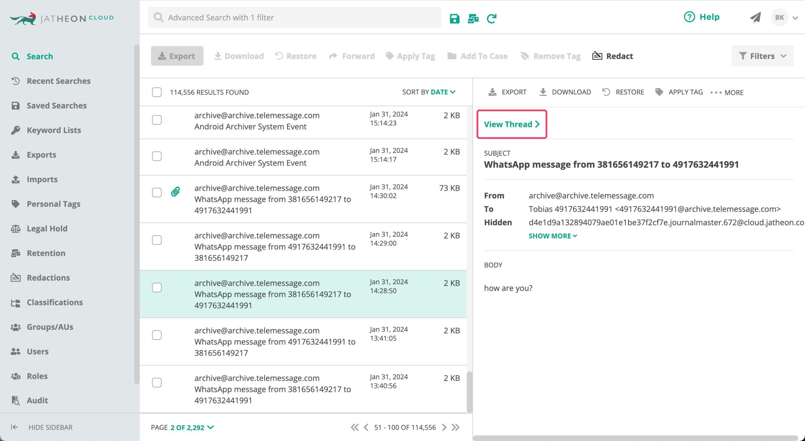This screenshot has height=441, width=805.
Task: Check the highlighted WhatsApp message row
Action: click(156, 287)
